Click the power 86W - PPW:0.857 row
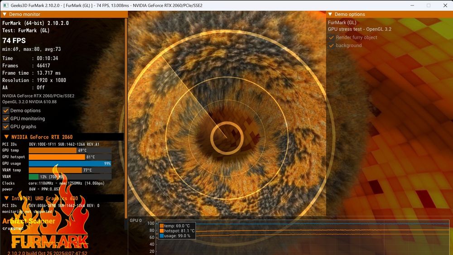 coord(31,189)
